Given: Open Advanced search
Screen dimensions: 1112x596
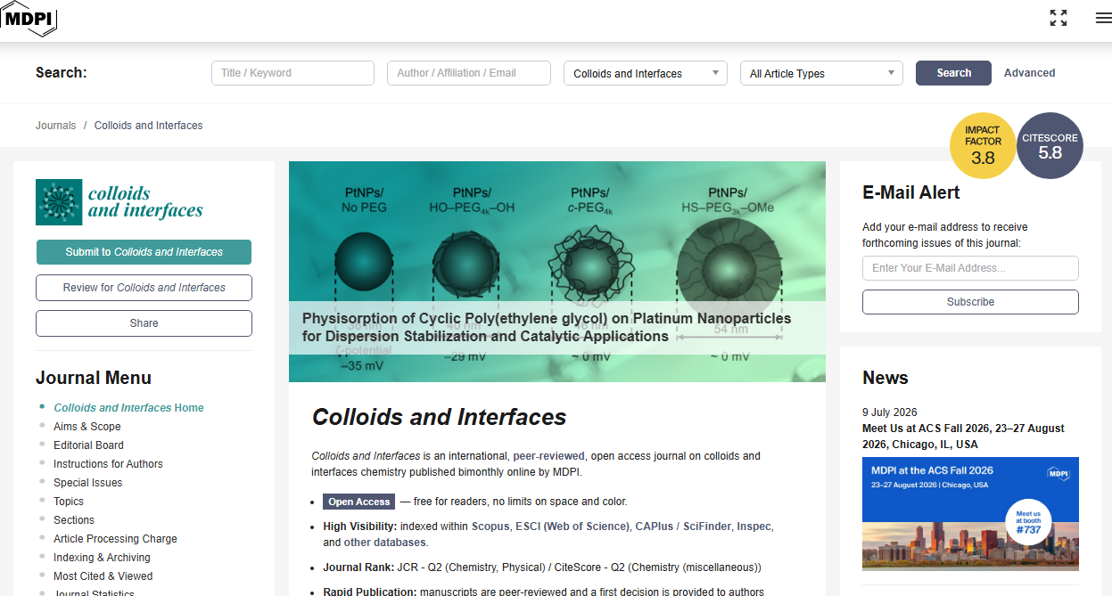Looking at the screenshot, I should point(1029,73).
